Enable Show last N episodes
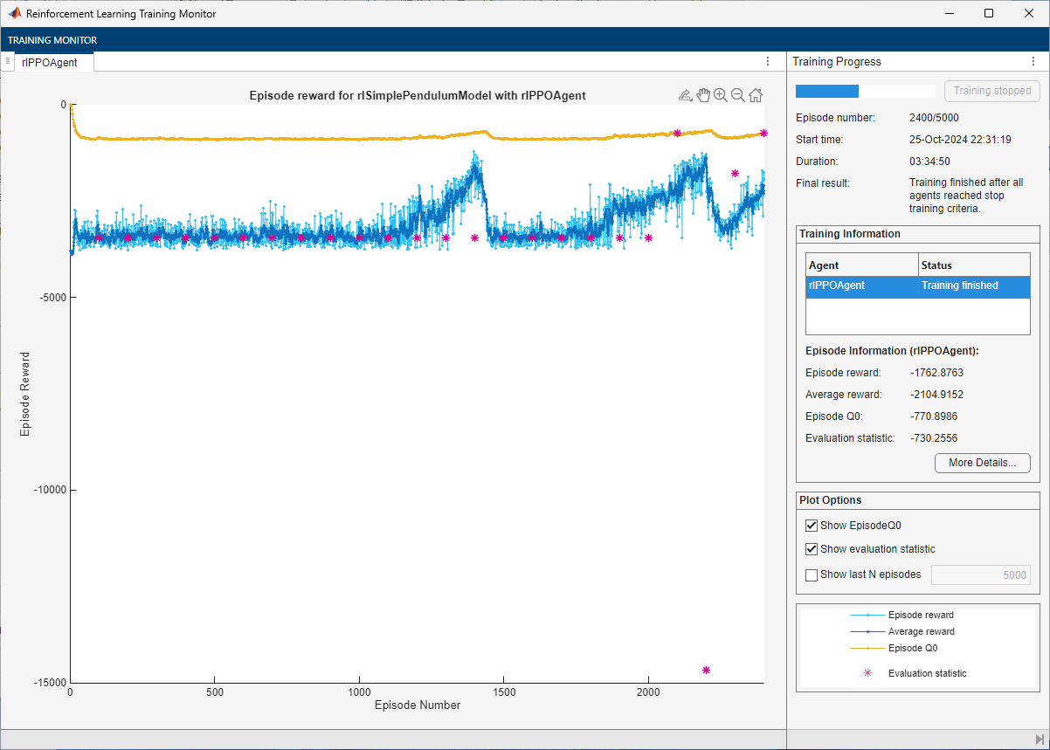The width and height of the screenshot is (1050, 750). click(x=812, y=575)
